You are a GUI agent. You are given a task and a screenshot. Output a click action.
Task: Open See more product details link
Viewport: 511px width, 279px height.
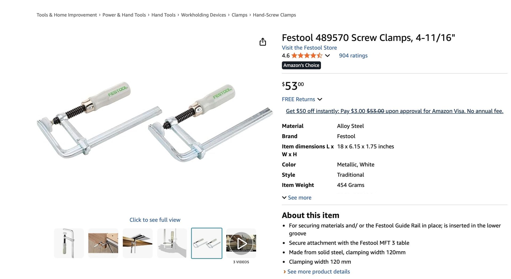point(318,272)
